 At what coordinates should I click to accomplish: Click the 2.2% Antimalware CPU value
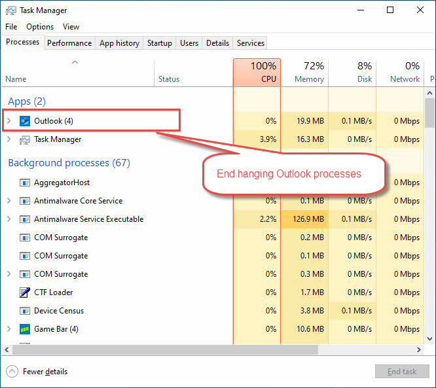tap(268, 219)
